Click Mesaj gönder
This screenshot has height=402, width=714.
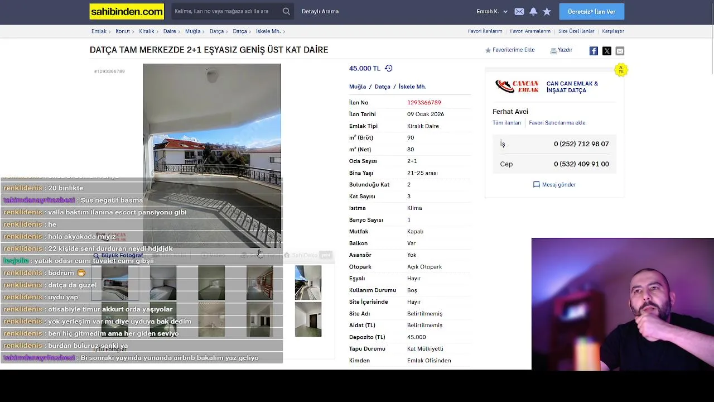coord(554,185)
